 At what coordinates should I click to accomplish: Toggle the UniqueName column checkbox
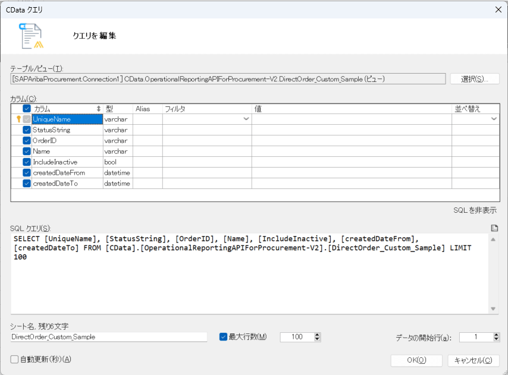27,119
